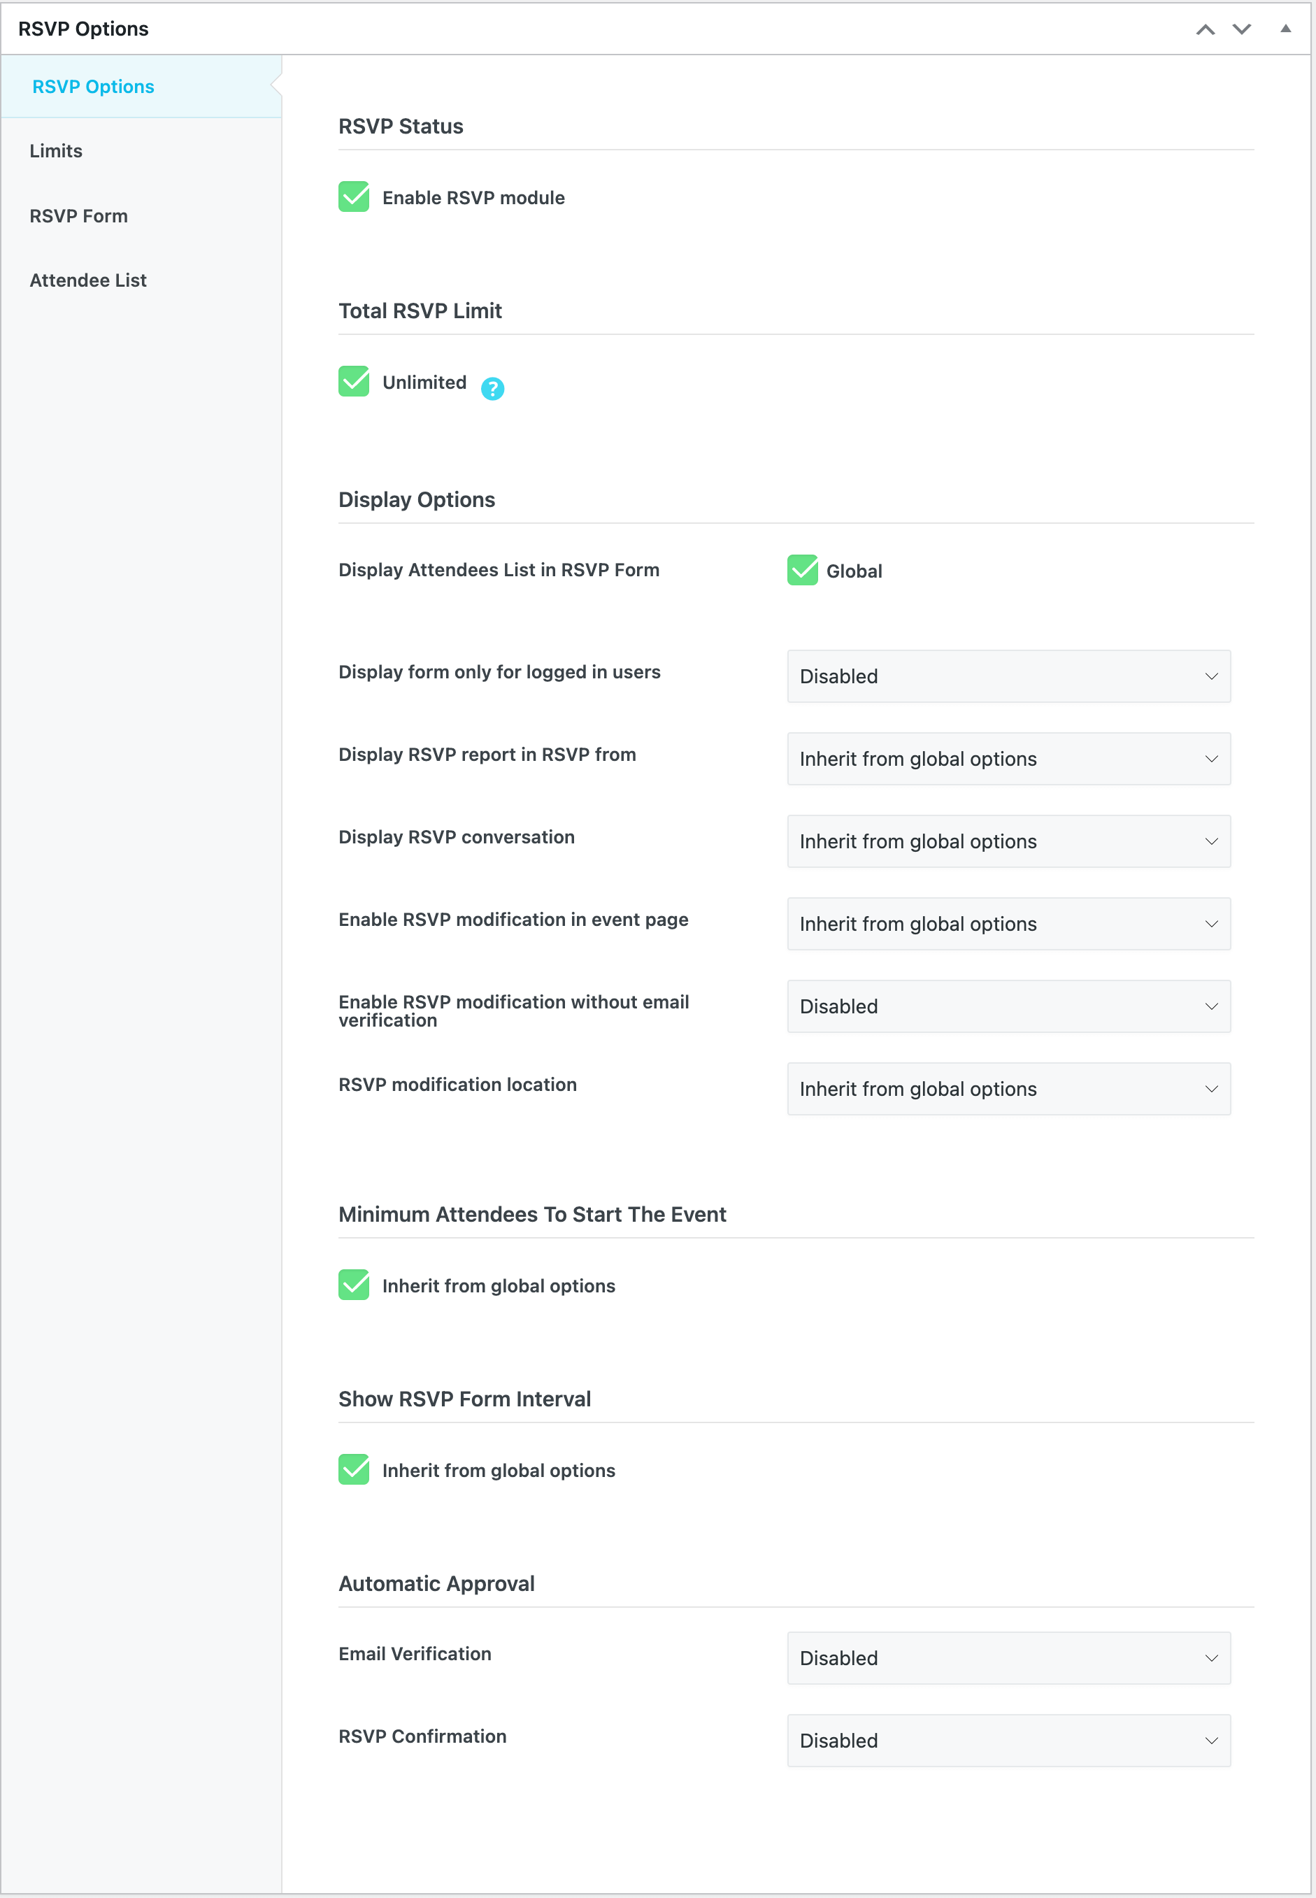Open the RSVP Form tab
The height and width of the screenshot is (1898, 1316).
78,216
